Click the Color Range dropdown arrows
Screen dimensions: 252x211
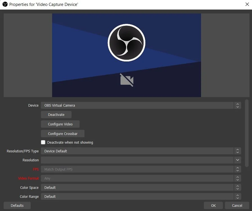[238, 196]
